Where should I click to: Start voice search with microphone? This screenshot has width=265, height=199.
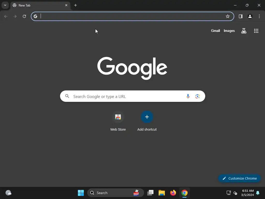tap(188, 96)
